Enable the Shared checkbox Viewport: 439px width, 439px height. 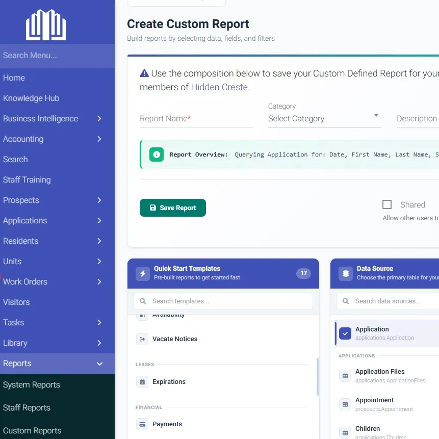tap(387, 204)
